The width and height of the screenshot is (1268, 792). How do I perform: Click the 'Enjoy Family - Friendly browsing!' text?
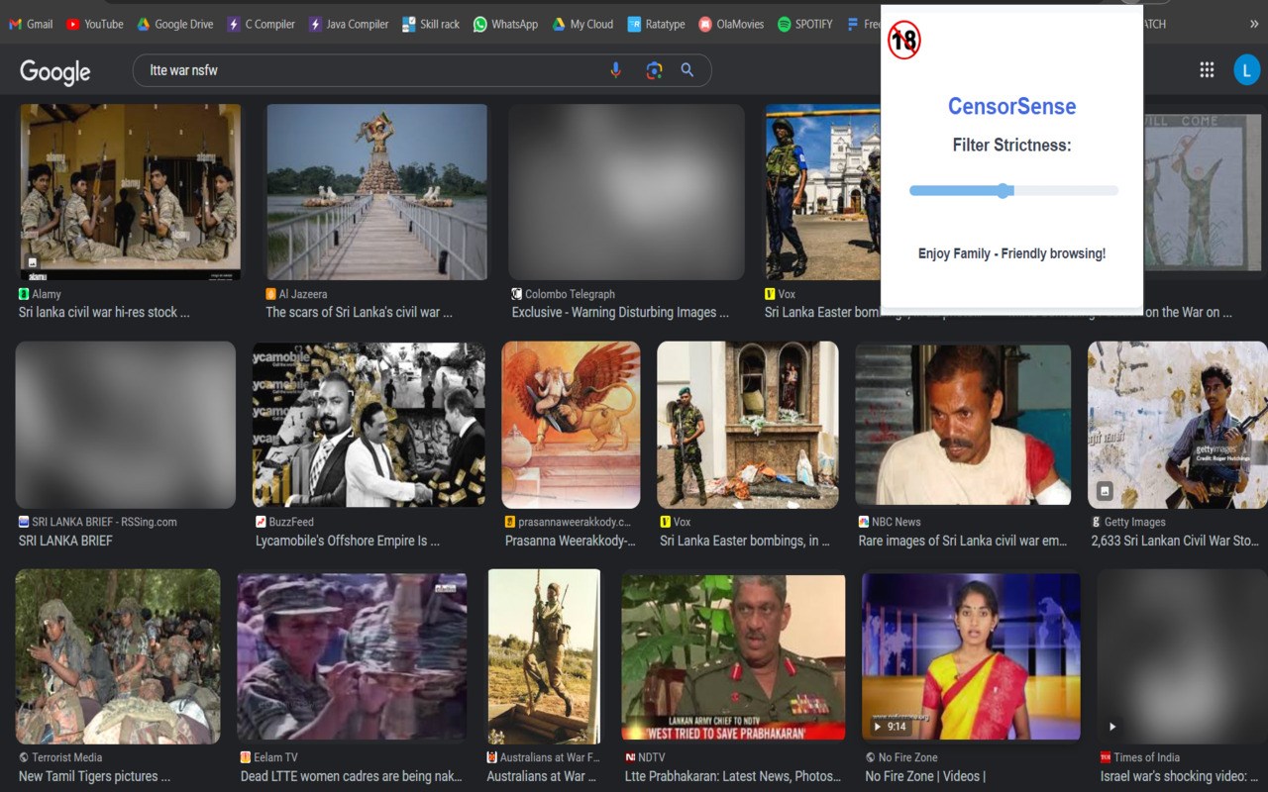(x=1011, y=253)
